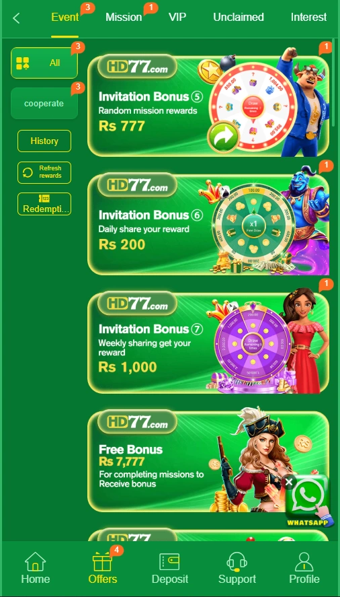Click the Refresh rewards button
The image size is (340, 597).
44,172
